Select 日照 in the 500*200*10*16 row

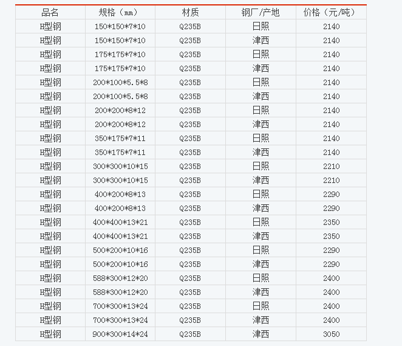261,251
